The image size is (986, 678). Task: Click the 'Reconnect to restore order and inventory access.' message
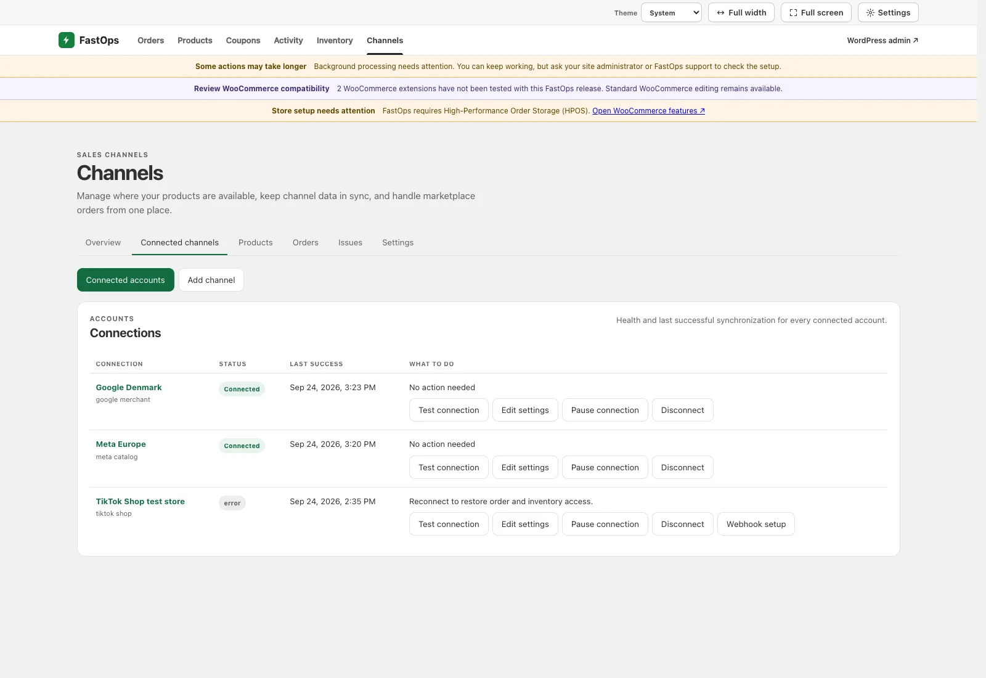point(501,502)
